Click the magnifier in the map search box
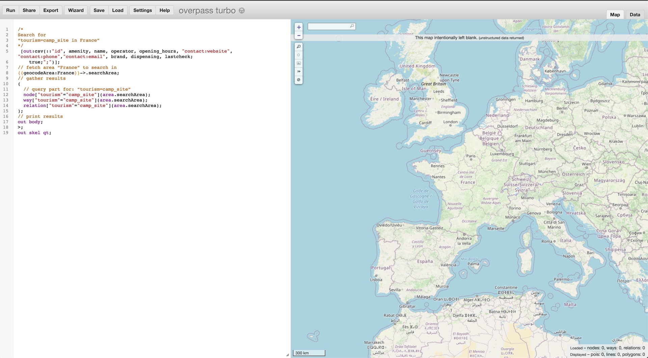The height and width of the screenshot is (358, 648). [352, 26]
